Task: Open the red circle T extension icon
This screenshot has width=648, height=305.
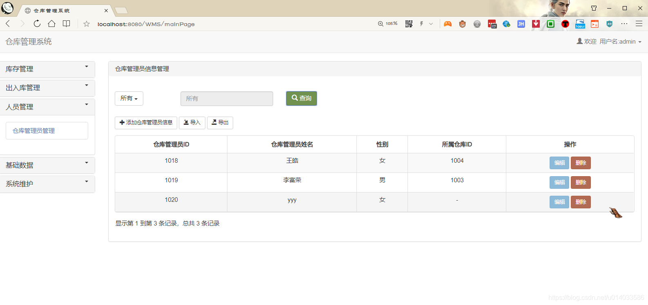Action: pos(565,24)
